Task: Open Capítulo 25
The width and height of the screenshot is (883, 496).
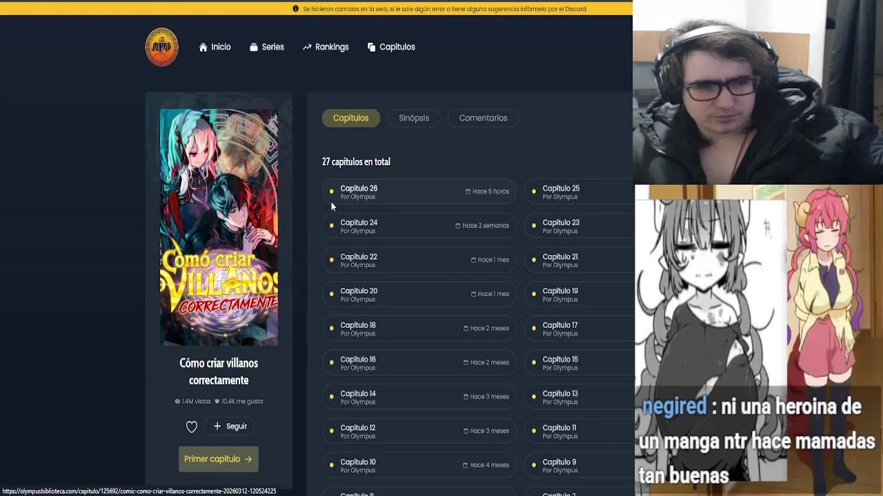Action: tap(579, 192)
